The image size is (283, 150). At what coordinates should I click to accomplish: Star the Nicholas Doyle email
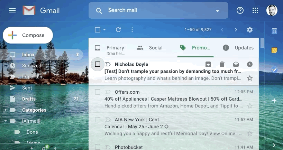(250, 78)
